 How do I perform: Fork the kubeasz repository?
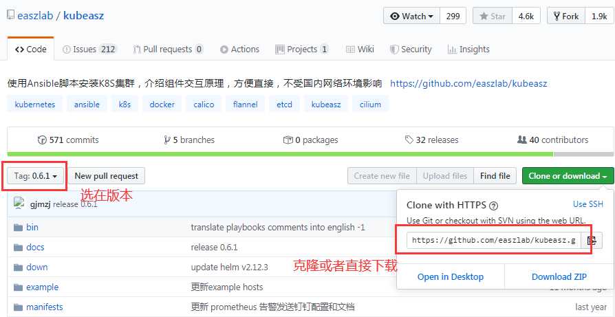coord(566,16)
